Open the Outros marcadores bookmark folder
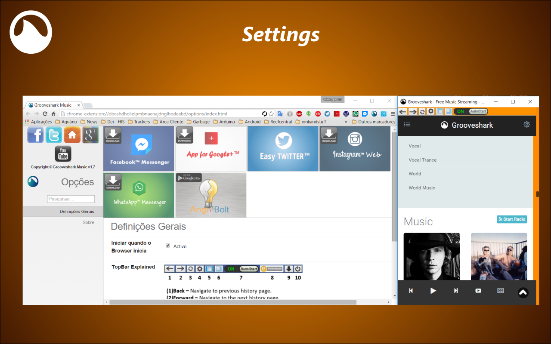This screenshot has height=344, width=551. click(x=374, y=122)
